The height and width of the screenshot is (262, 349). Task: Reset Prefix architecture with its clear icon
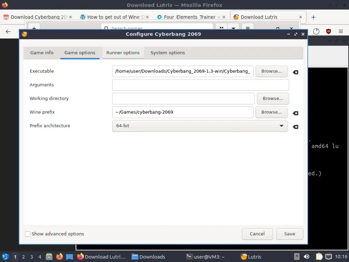click(295, 127)
